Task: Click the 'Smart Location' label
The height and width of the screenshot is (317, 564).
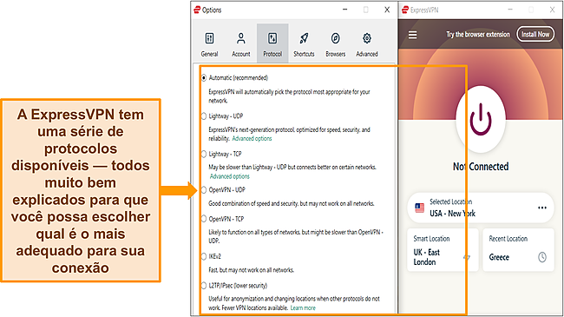Action: [x=431, y=239]
